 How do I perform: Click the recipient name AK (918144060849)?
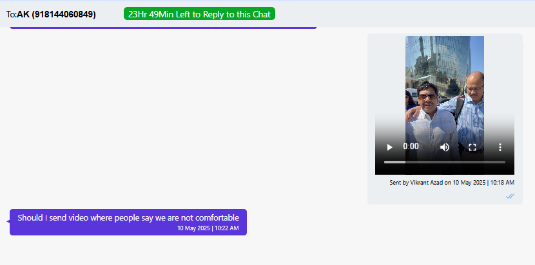click(56, 14)
